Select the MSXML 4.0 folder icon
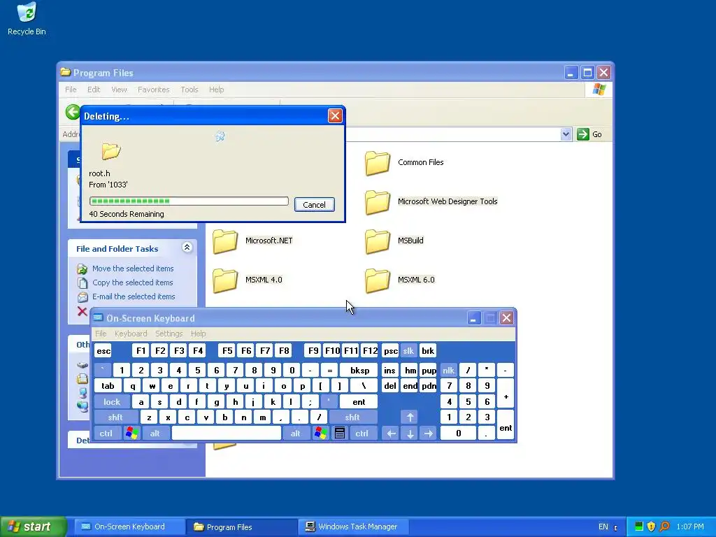This screenshot has height=537, width=716. click(x=225, y=280)
